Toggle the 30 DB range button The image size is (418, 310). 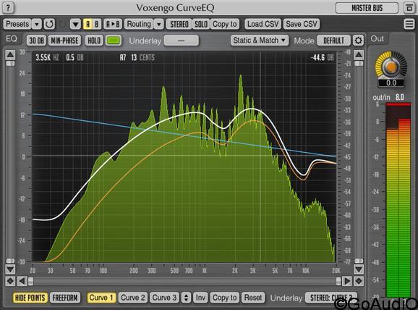coord(37,41)
